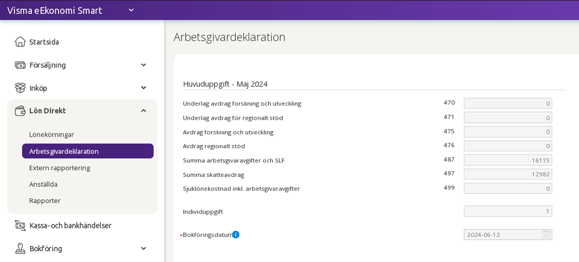Click the code number 487
This screenshot has width=579, height=262.
(x=449, y=160)
